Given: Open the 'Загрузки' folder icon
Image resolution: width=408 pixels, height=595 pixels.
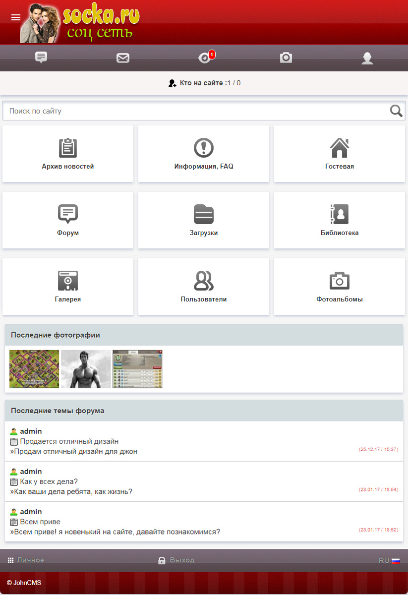Looking at the screenshot, I should [204, 214].
